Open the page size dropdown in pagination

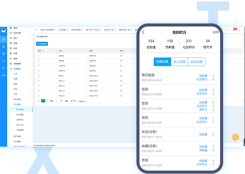[x=82, y=101]
